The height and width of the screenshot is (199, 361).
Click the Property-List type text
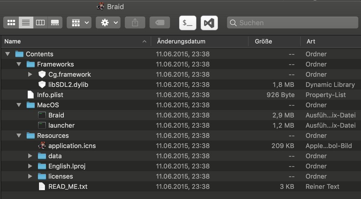(x=326, y=95)
